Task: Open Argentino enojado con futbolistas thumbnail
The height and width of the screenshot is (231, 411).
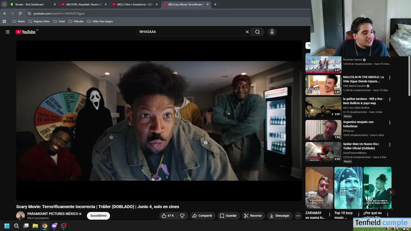Action: pyautogui.click(x=323, y=130)
